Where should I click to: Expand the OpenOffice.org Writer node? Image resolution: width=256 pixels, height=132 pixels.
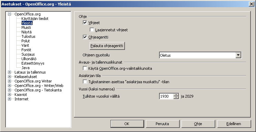(9, 81)
